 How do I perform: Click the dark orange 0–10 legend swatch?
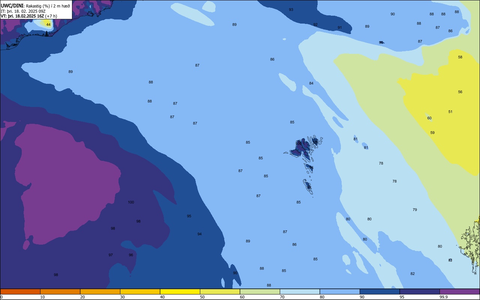coord(20,291)
